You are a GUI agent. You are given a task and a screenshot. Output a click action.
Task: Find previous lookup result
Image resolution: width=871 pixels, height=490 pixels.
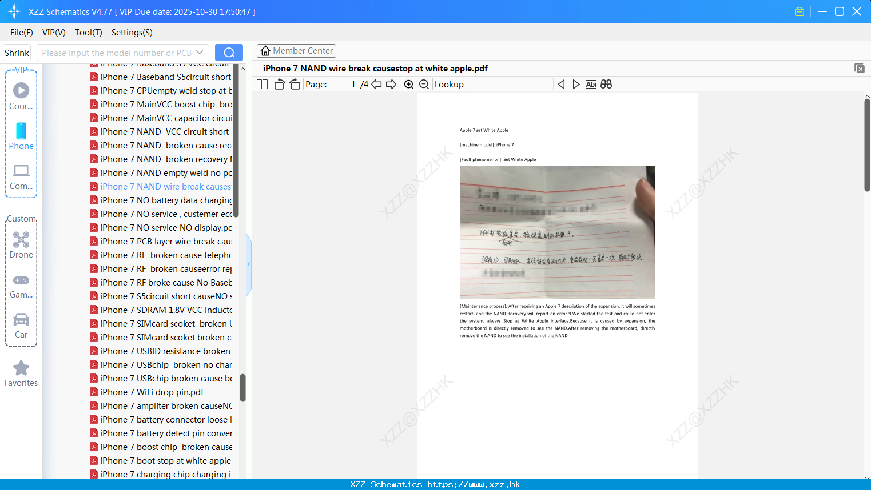click(561, 85)
